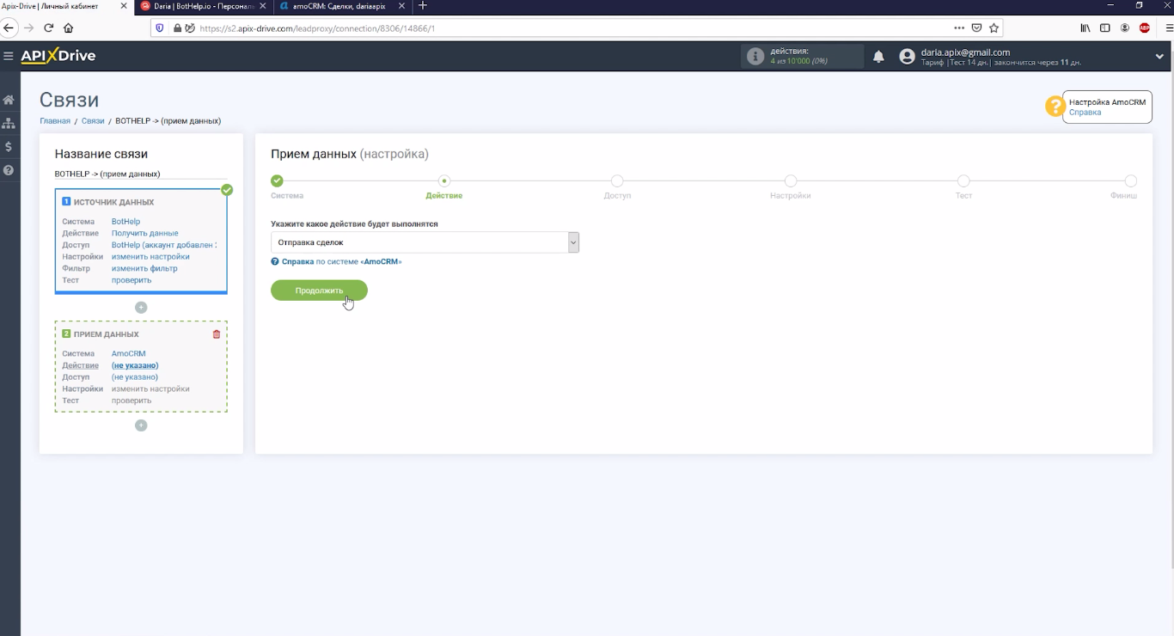Open the ApiX-Drive hamburger menu
The width and height of the screenshot is (1174, 636).
click(x=8, y=57)
